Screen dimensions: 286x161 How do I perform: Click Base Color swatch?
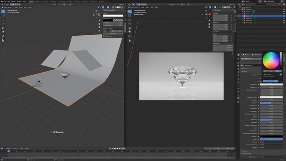[271, 85]
